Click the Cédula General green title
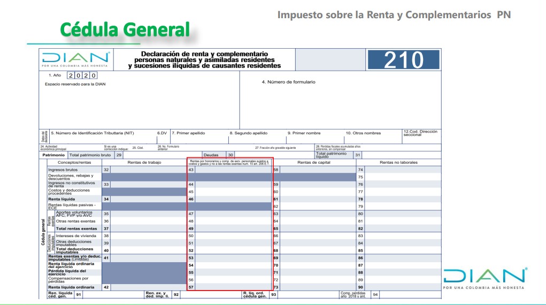 coord(125,29)
